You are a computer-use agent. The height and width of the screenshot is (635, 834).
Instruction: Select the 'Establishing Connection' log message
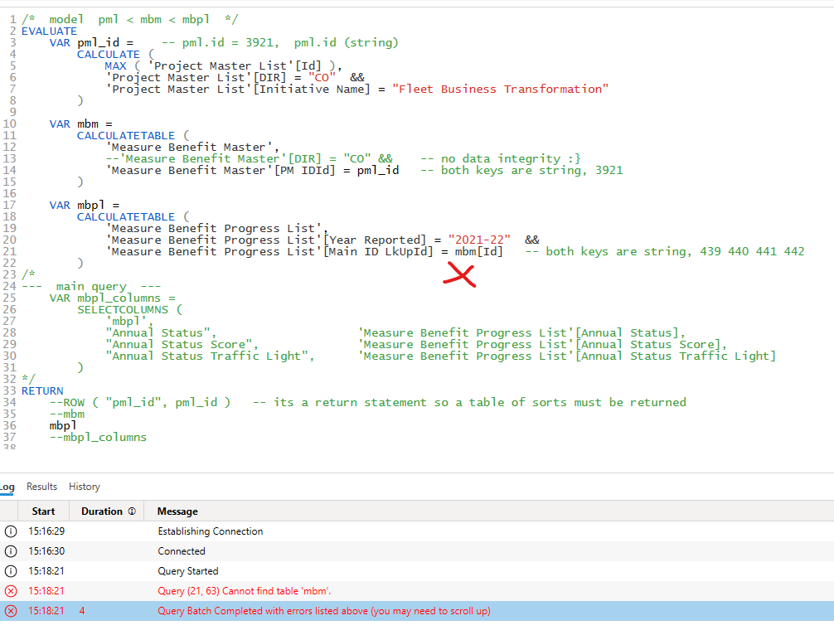coord(210,531)
